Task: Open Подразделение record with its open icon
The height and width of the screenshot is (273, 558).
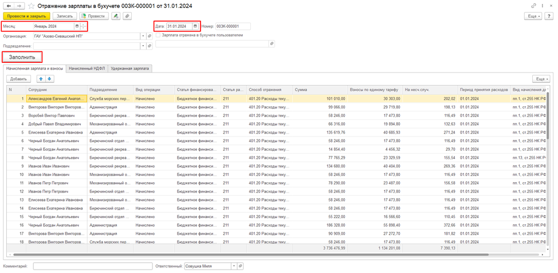Action: pos(150,46)
